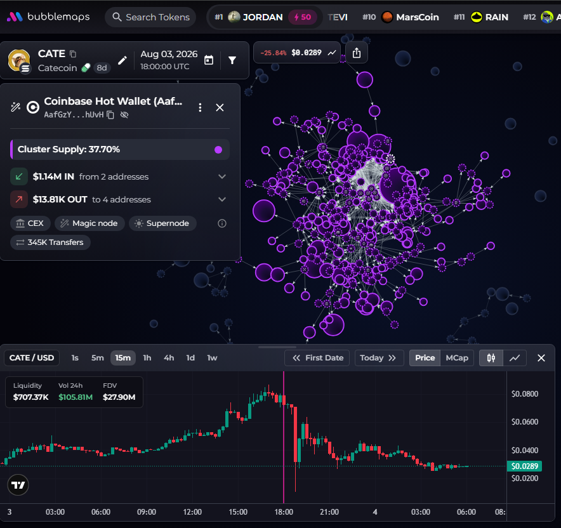
Task: Click the 8d age badge
Action: point(102,68)
